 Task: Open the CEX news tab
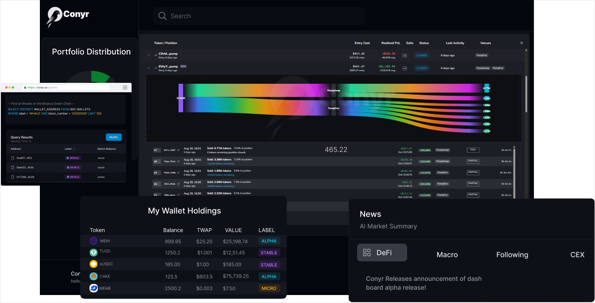(577, 254)
